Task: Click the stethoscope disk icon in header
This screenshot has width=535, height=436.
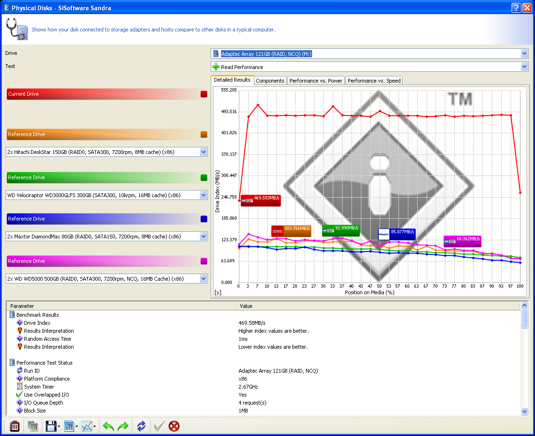Action: [17, 29]
